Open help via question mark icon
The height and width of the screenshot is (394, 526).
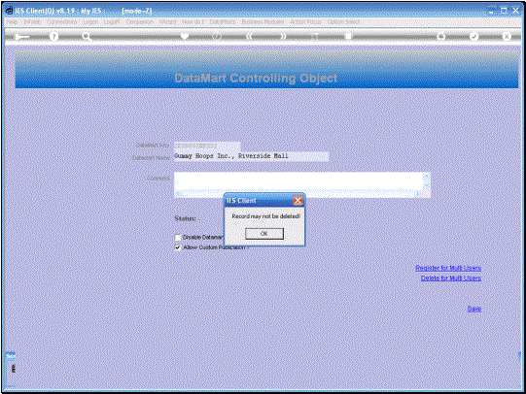coord(53,37)
